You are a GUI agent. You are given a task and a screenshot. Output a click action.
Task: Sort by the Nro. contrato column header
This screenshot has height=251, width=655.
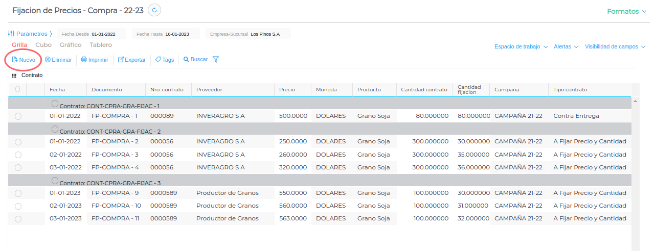pyautogui.click(x=168, y=89)
